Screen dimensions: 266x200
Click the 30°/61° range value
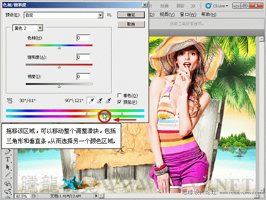point(27,101)
